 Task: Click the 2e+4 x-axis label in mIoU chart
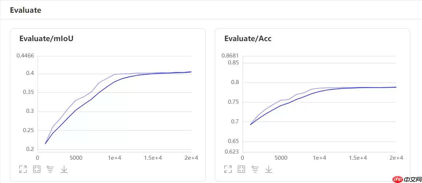click(x=191, y=158)
